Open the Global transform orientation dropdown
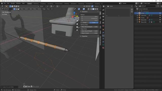The width and height of the screenshot is (162, 91). (42, 6)
